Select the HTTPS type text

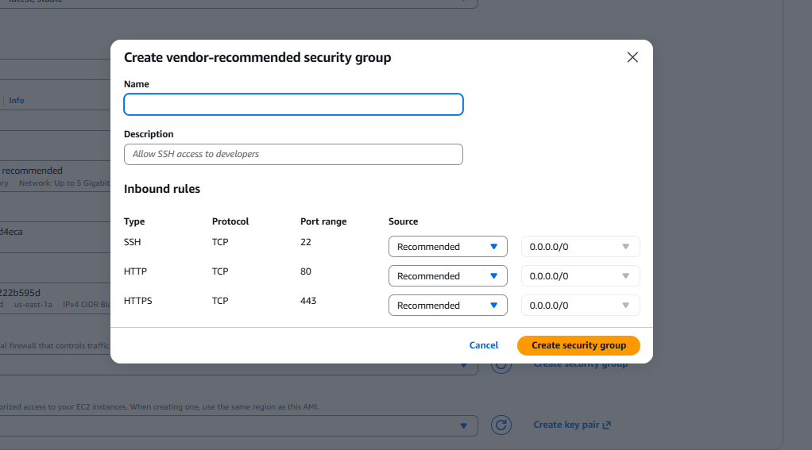click(x=137, y=301)
